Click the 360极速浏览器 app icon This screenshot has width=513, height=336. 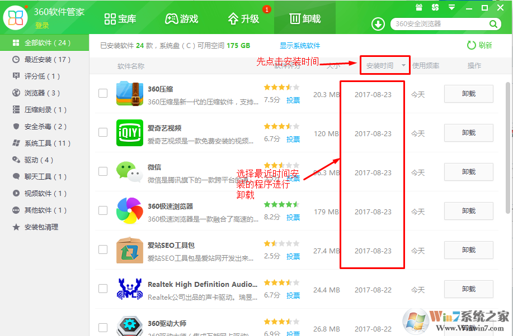pyautogui.click(x=130, y=210)
